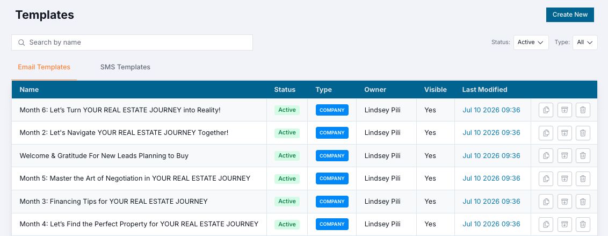Switch to the Email Templates tab
Screen dimensions: 608x236
tap(44, 67)
